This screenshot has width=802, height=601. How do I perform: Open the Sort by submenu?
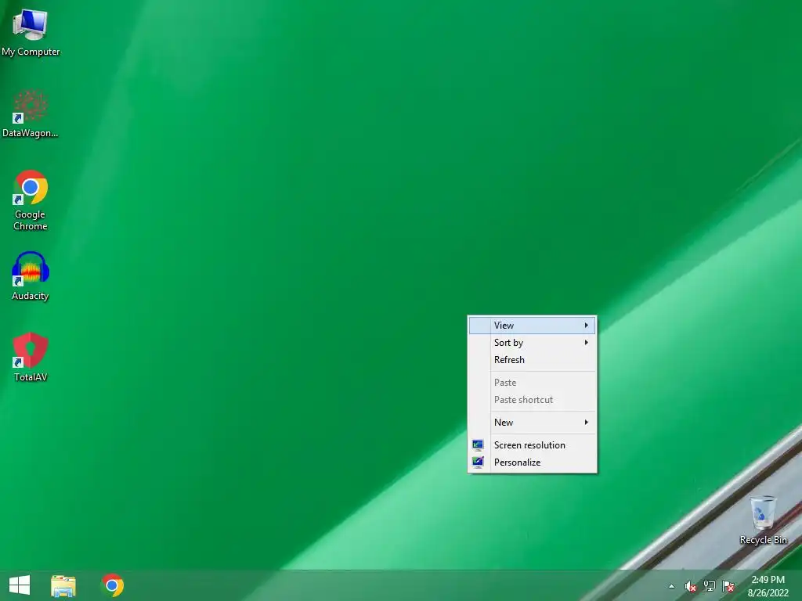[x=532, y=343]
